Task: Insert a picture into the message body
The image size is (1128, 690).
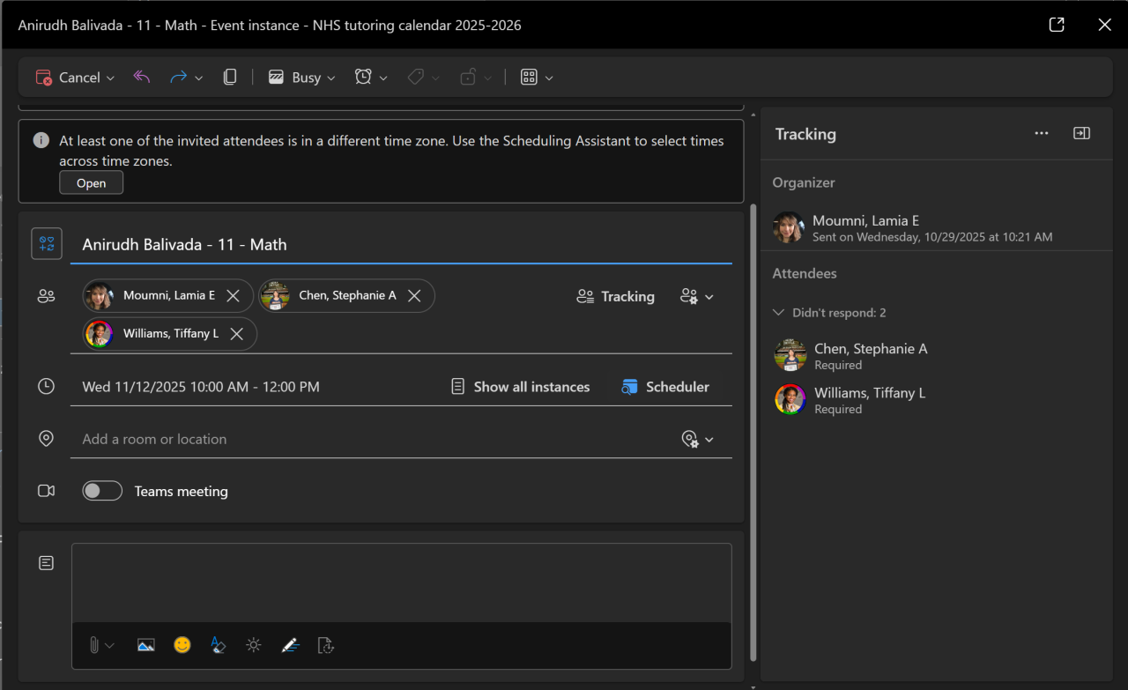Action: coord(146,645)
